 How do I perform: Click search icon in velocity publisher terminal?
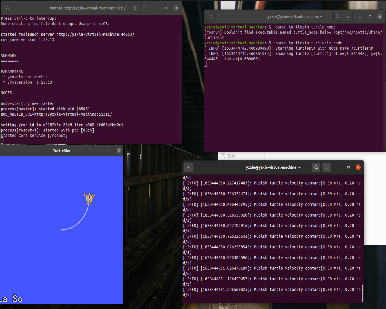click(x=316, y=167)
